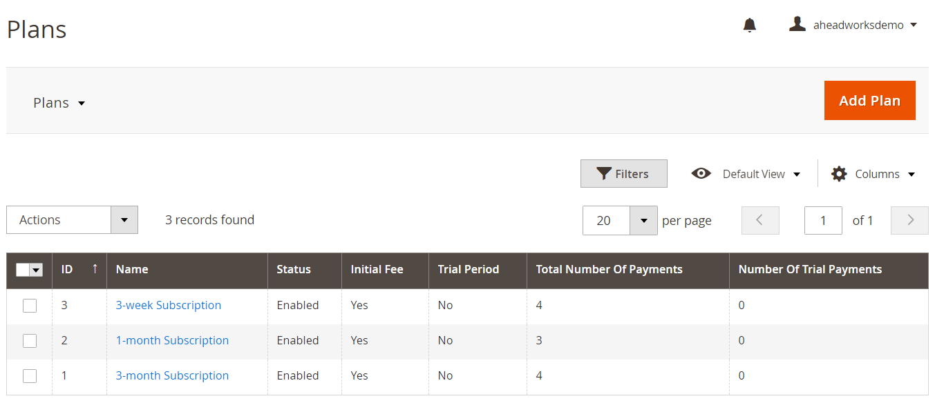Click the Add Plan button
Screen dimensions: 935x403
(x=869, y=101)
